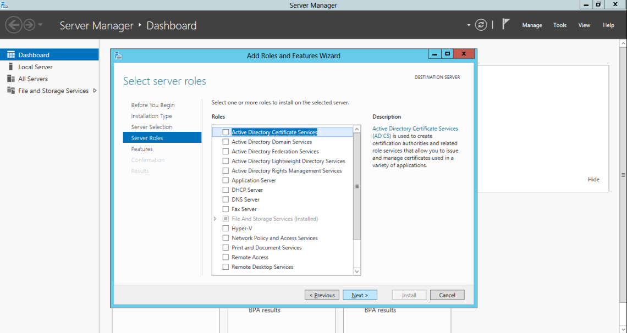This screenshot has width=627, height=333.
Task: Check Active Directory Federation Services
Action: click(226, 151)
